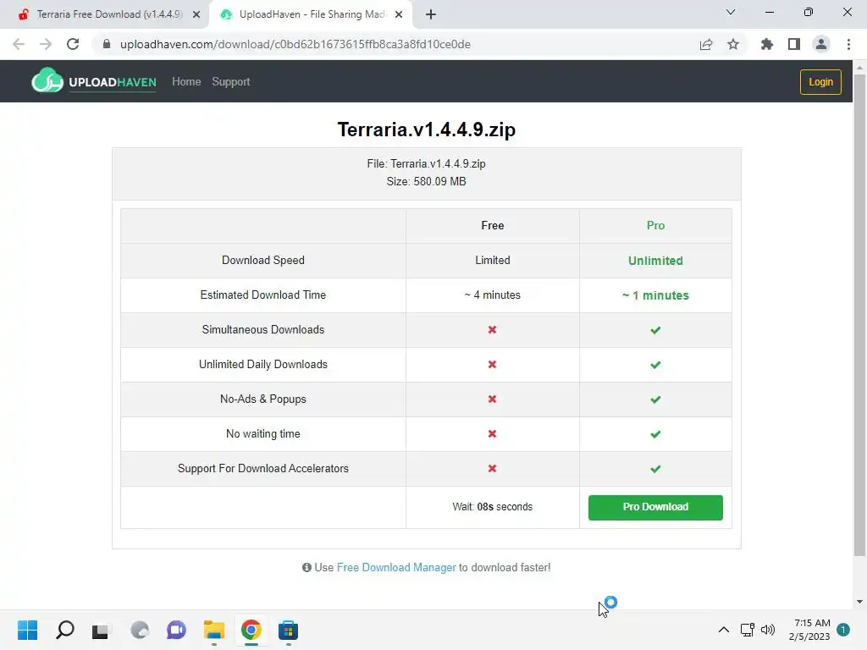Click the '~ 4 minutes' cell
Image resolution: width=867 pixels, height=650 pixels.
[492, 295]
